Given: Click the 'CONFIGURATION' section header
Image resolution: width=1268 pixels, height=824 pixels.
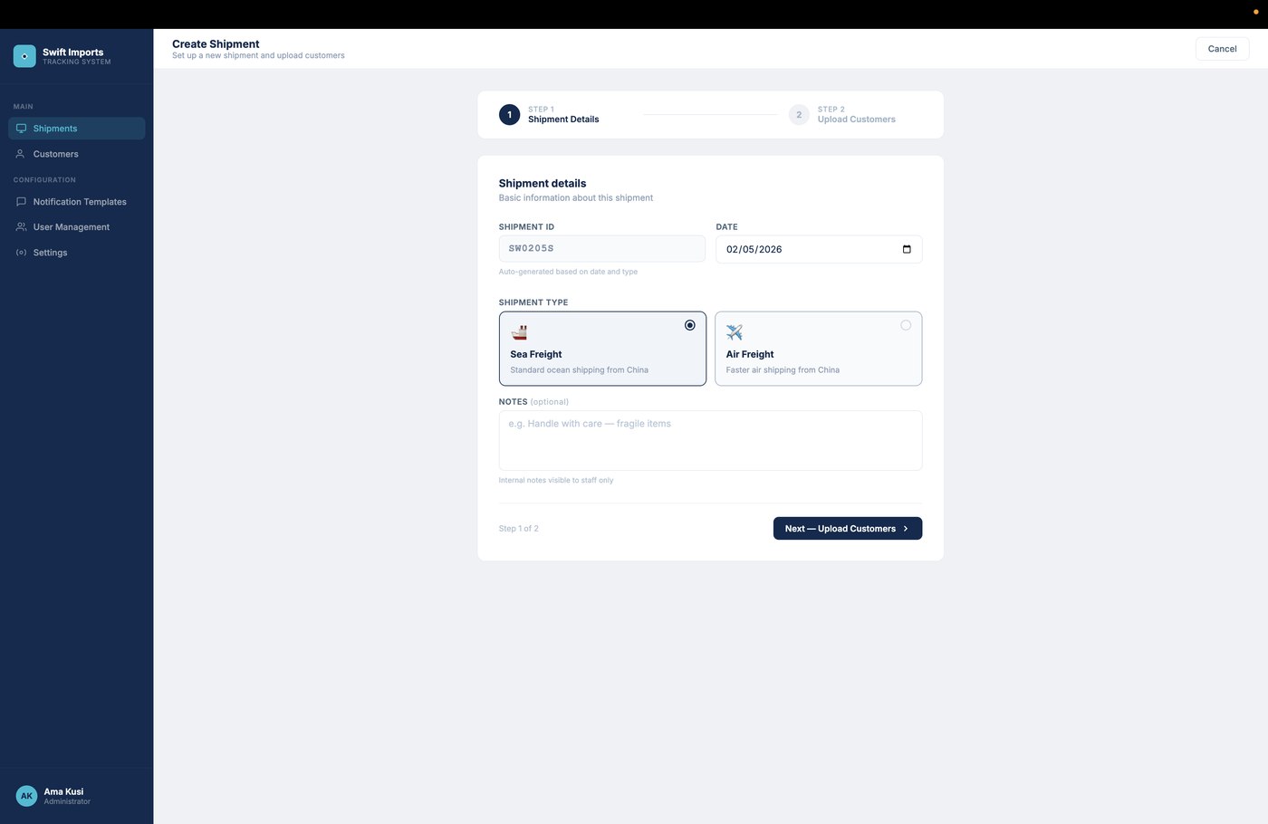Looking at the screenshot, I should [x=44, y=180].
